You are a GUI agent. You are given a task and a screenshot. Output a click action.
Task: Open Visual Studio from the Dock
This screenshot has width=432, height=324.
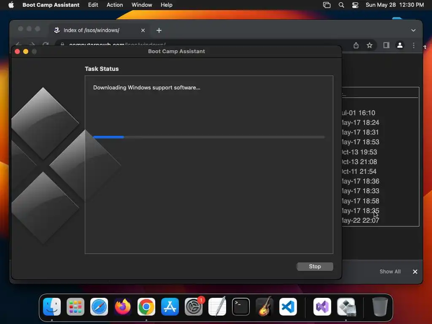(322, 307)
